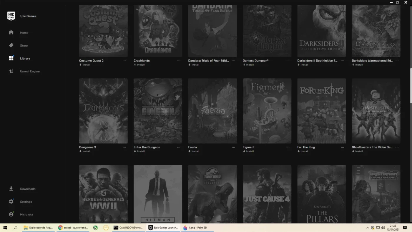Viewport: 412px width, 232px height.
Task: Switch to the C:\WINDOWS command prompt taskbar item
Action: (x=128, y=228)
